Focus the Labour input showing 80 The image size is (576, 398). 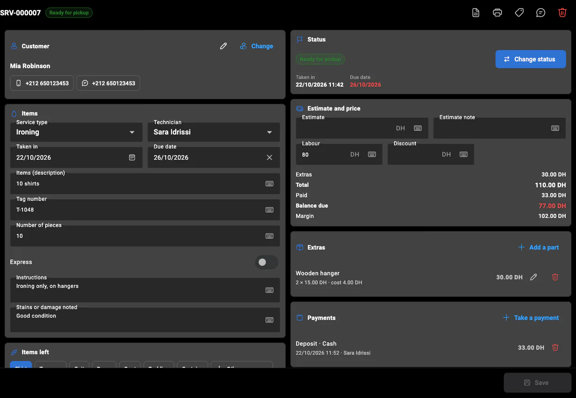[339, 154]
